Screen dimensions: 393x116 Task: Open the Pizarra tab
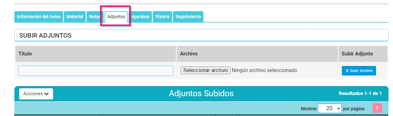click(162, 17)
